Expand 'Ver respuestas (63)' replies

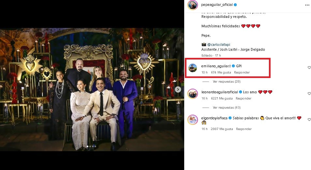[x=226, y=107]
